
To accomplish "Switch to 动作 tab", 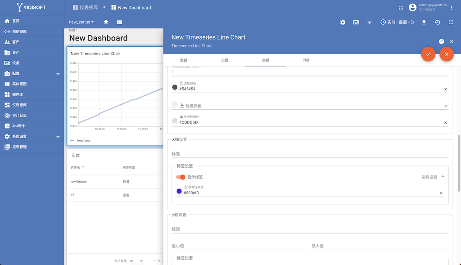I will 306,60.
